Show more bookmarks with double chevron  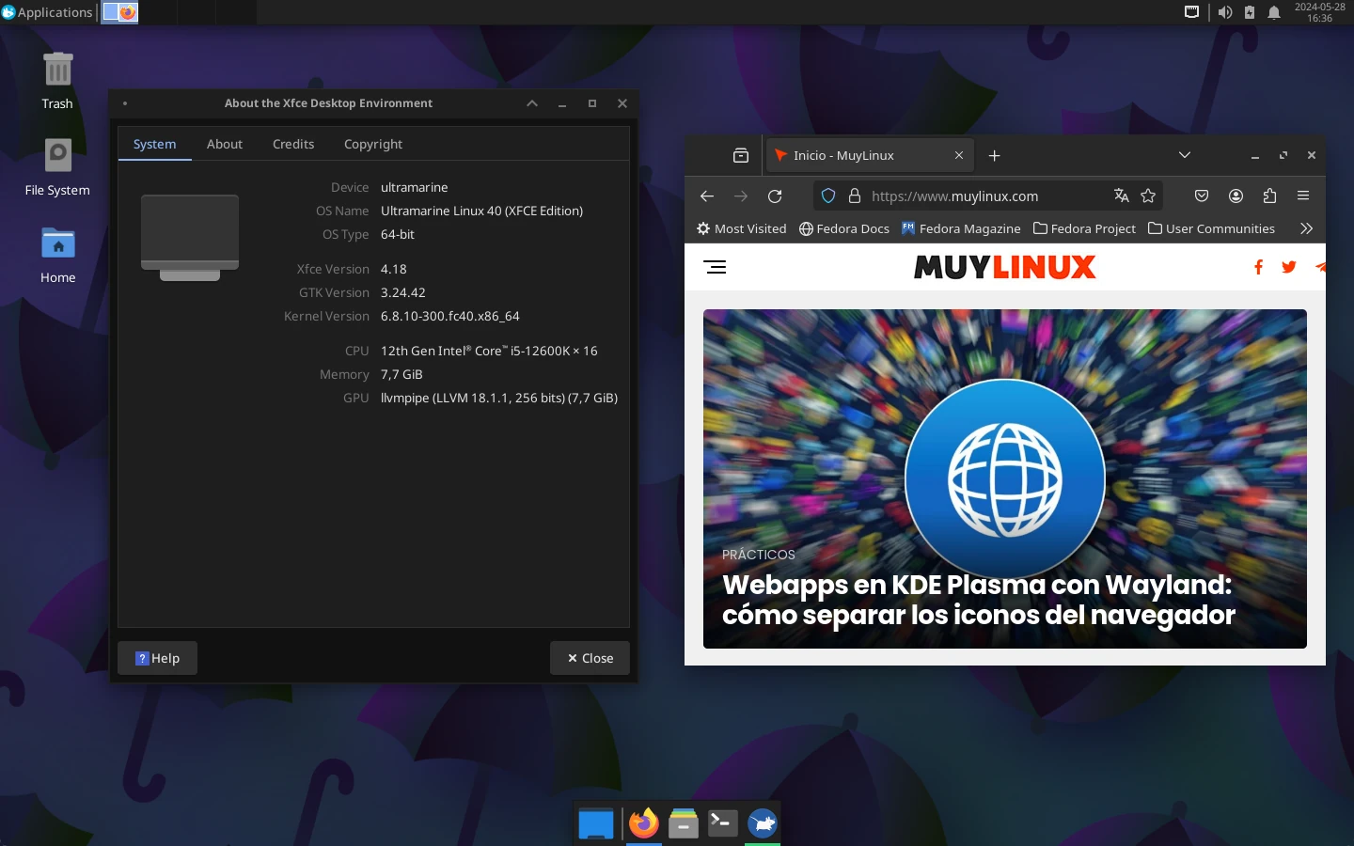click(x=1306, y=228)
